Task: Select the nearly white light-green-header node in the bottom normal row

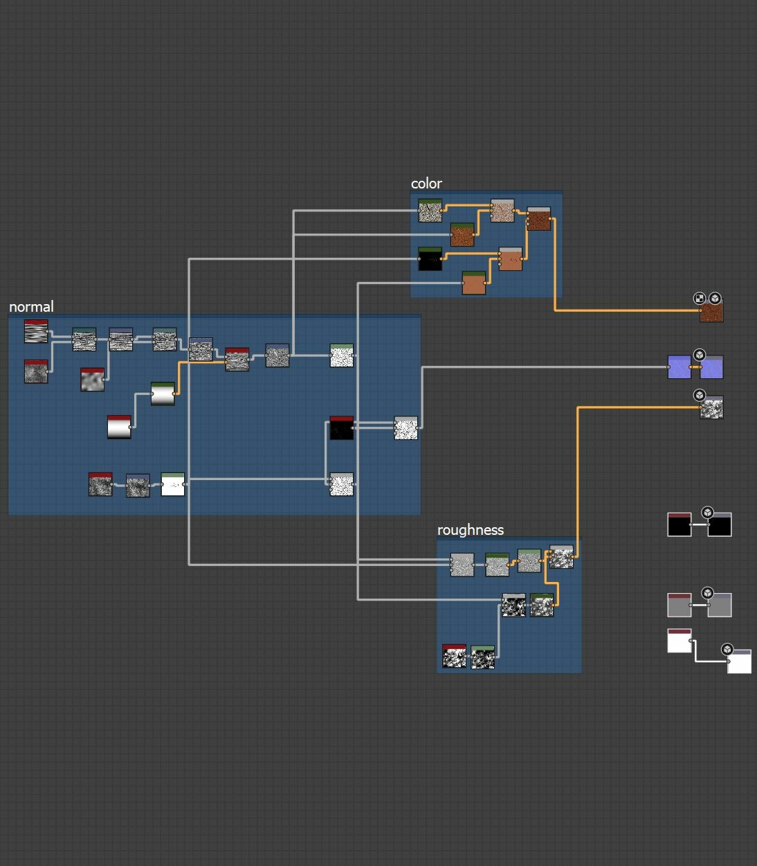Action: pyautogui.click(x=173, y=484)
